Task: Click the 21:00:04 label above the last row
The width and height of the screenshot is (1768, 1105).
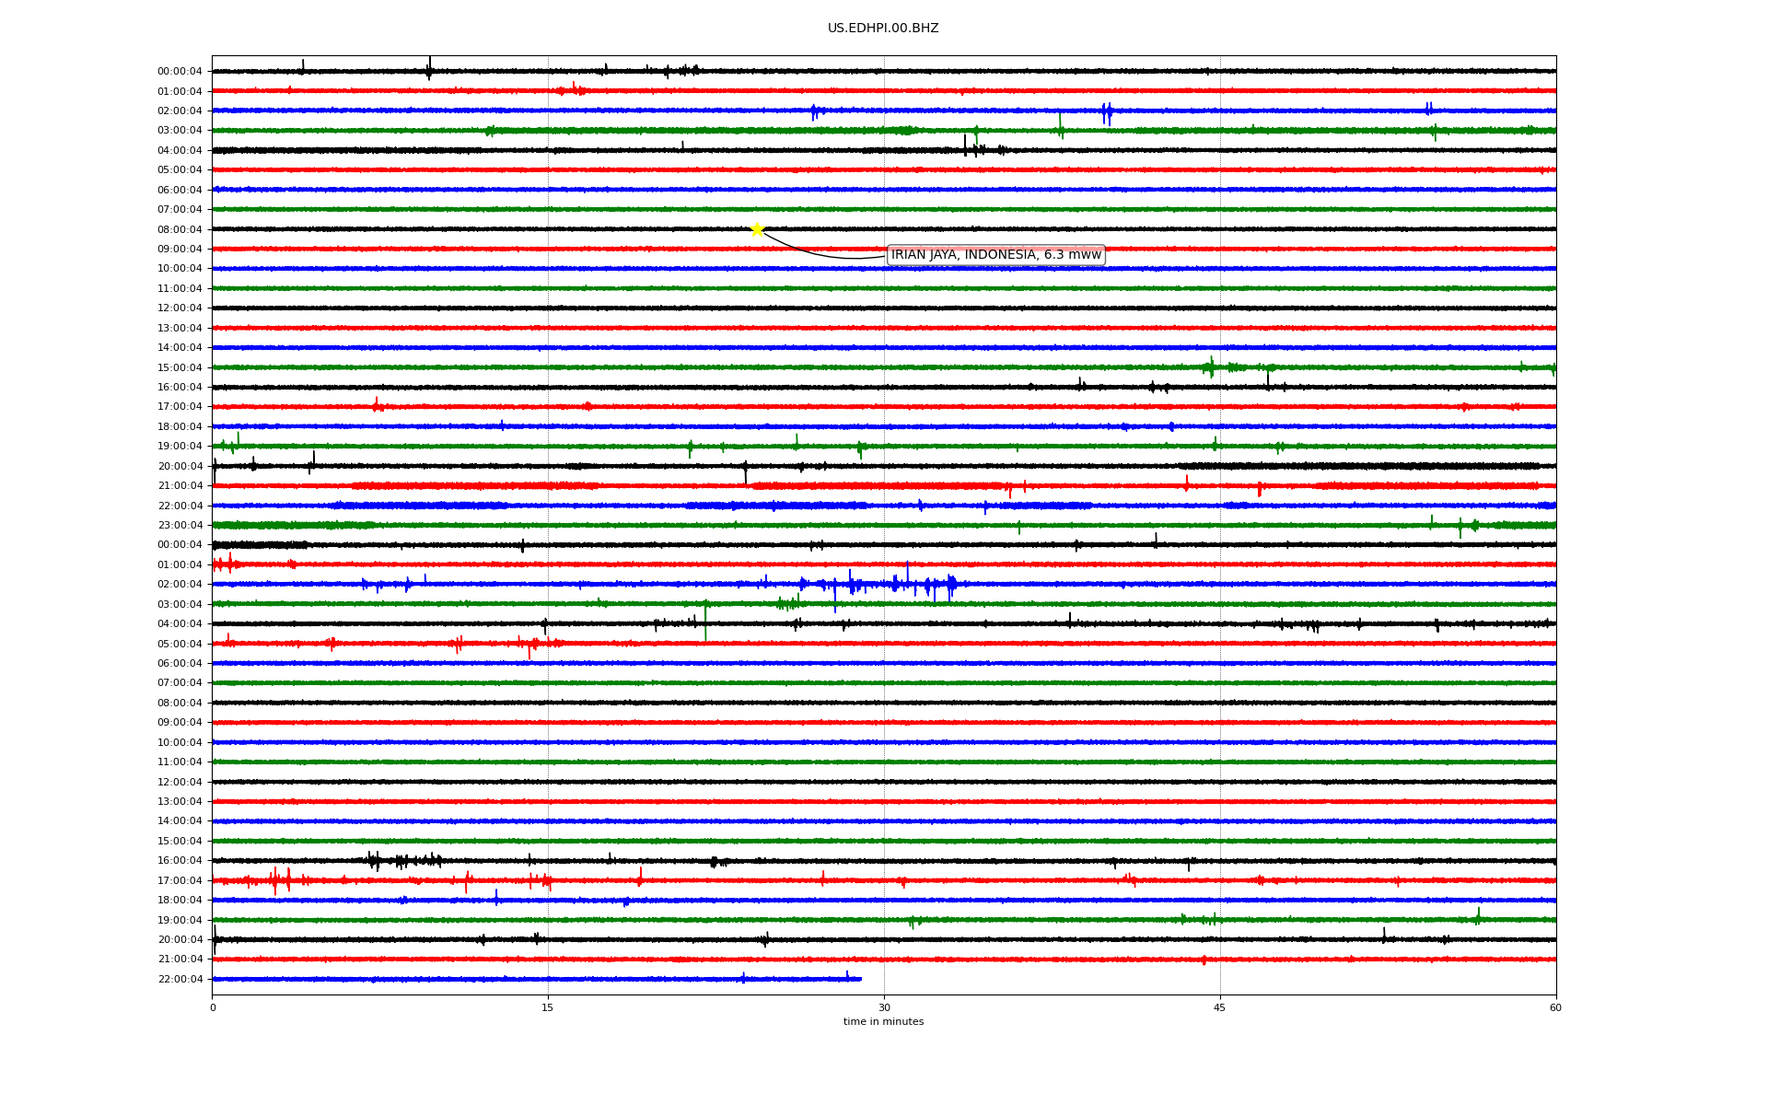Action: [180, 960]
